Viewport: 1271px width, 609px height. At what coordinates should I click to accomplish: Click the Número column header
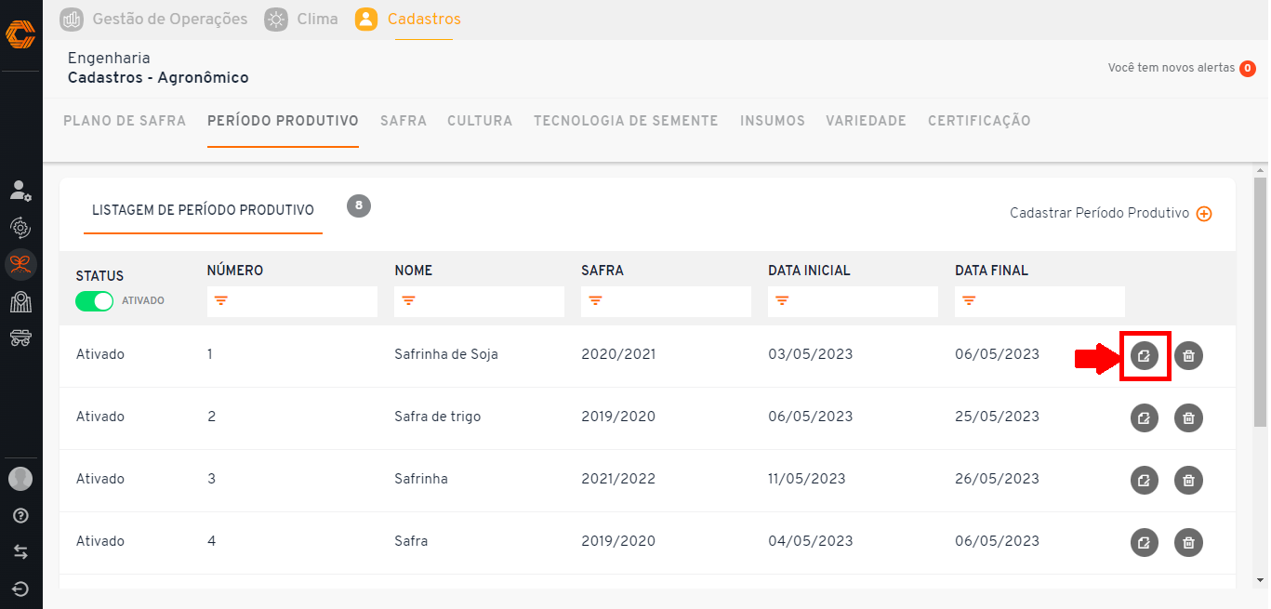235,271
